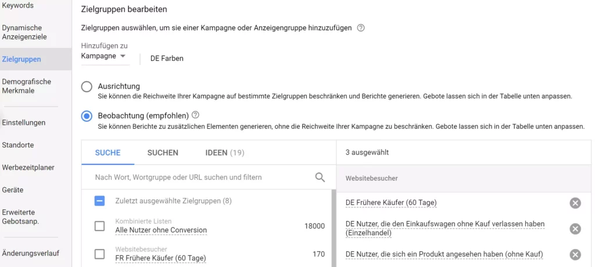Image resolution: width=595 pixels, height=267 pixels.
Task: Open Erweiterte Gebotsanp. in sidebar
Action: point(20,217)
